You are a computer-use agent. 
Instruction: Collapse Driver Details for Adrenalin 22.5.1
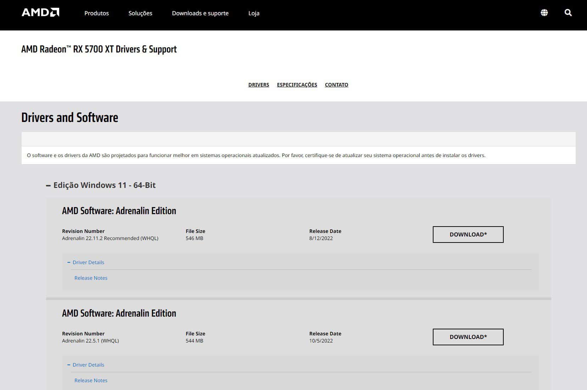coord(88,365)
